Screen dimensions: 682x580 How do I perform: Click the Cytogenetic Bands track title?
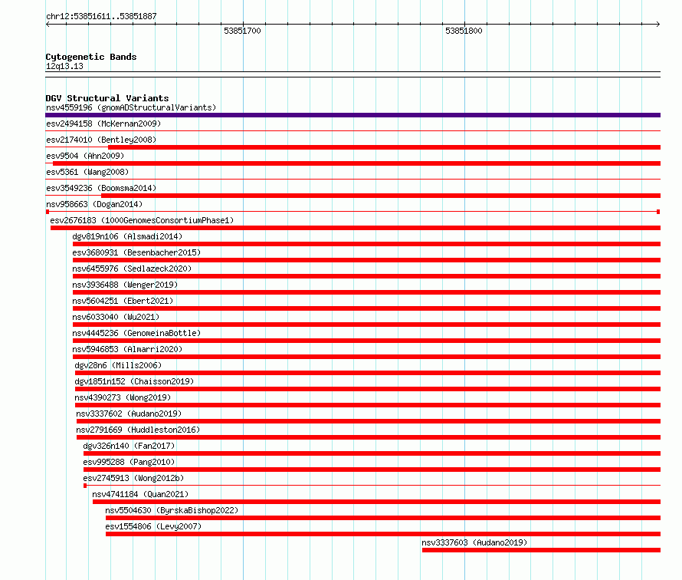[x=91, y=57]
